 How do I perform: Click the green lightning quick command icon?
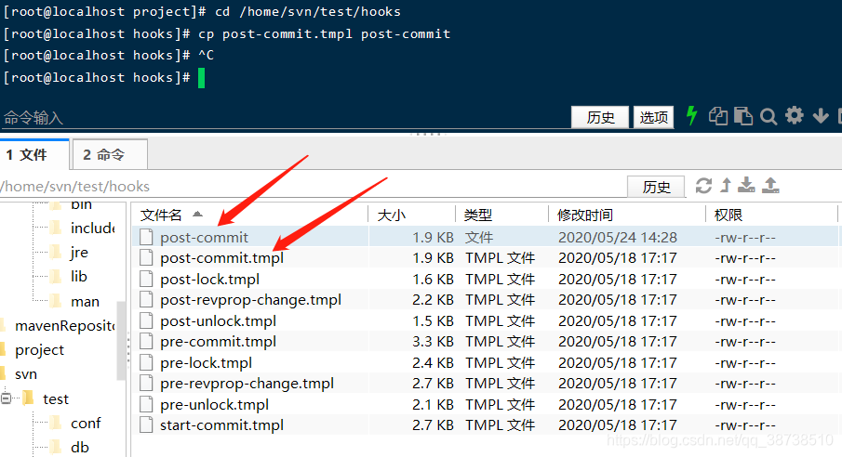click(691, 115)
